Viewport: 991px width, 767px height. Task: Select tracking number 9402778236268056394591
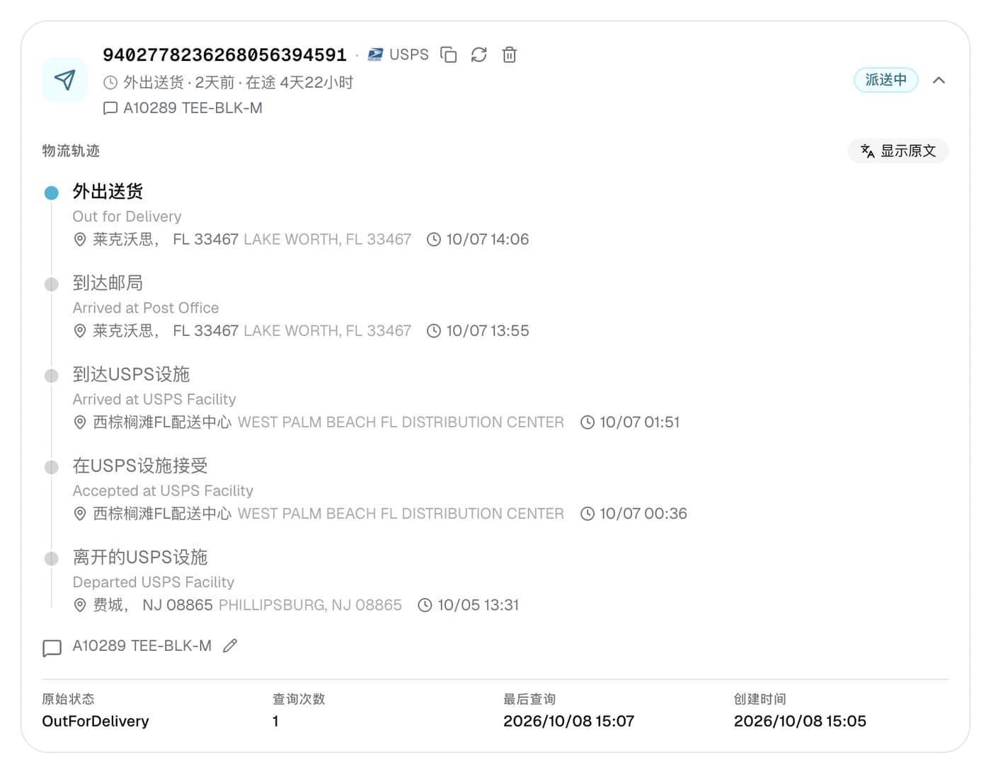pyautogui.click(x=224, y=54)
